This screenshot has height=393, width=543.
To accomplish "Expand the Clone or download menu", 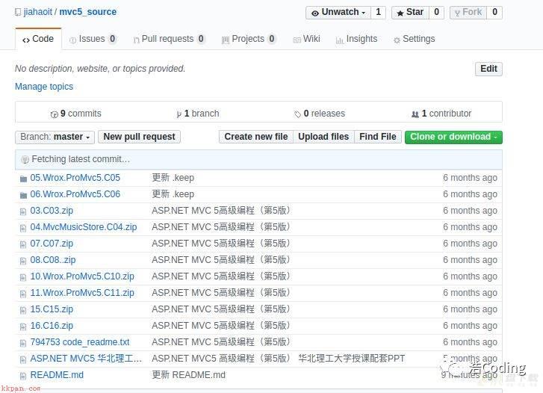I will [453, 137].
